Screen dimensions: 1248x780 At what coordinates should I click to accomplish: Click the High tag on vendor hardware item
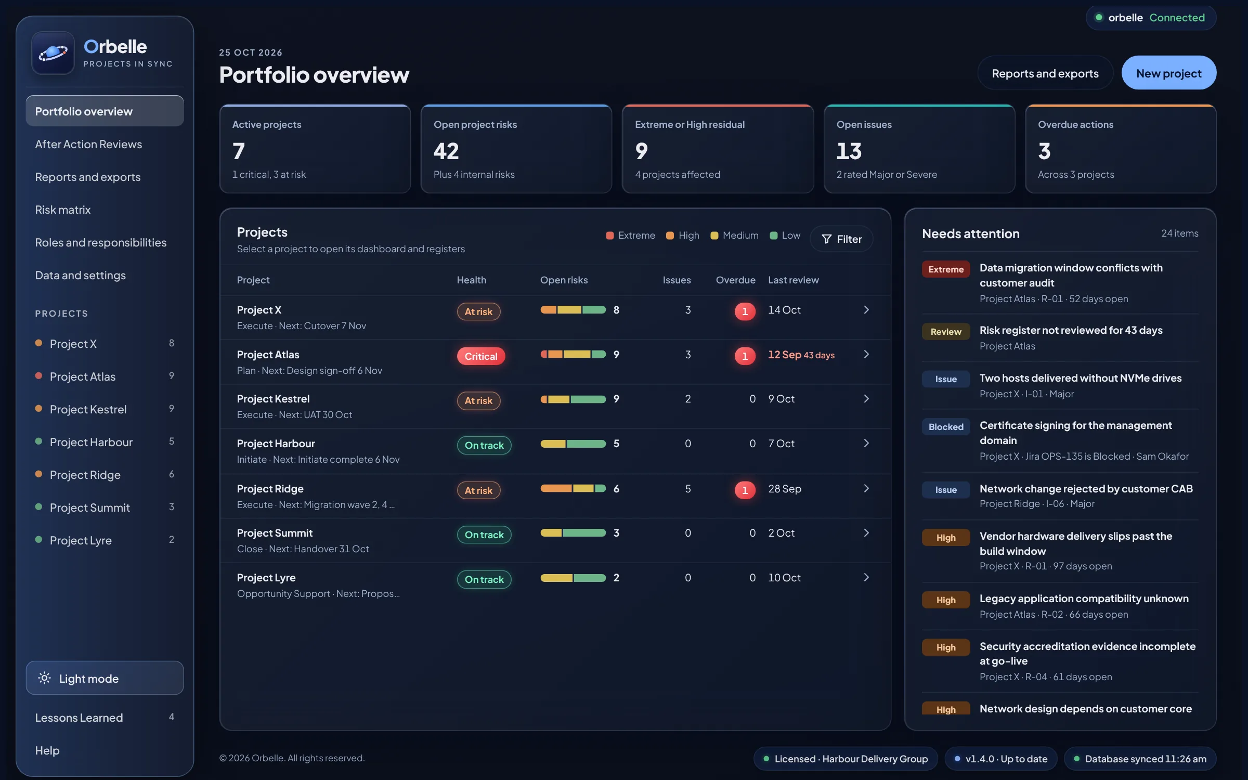(x=946, y=537)
